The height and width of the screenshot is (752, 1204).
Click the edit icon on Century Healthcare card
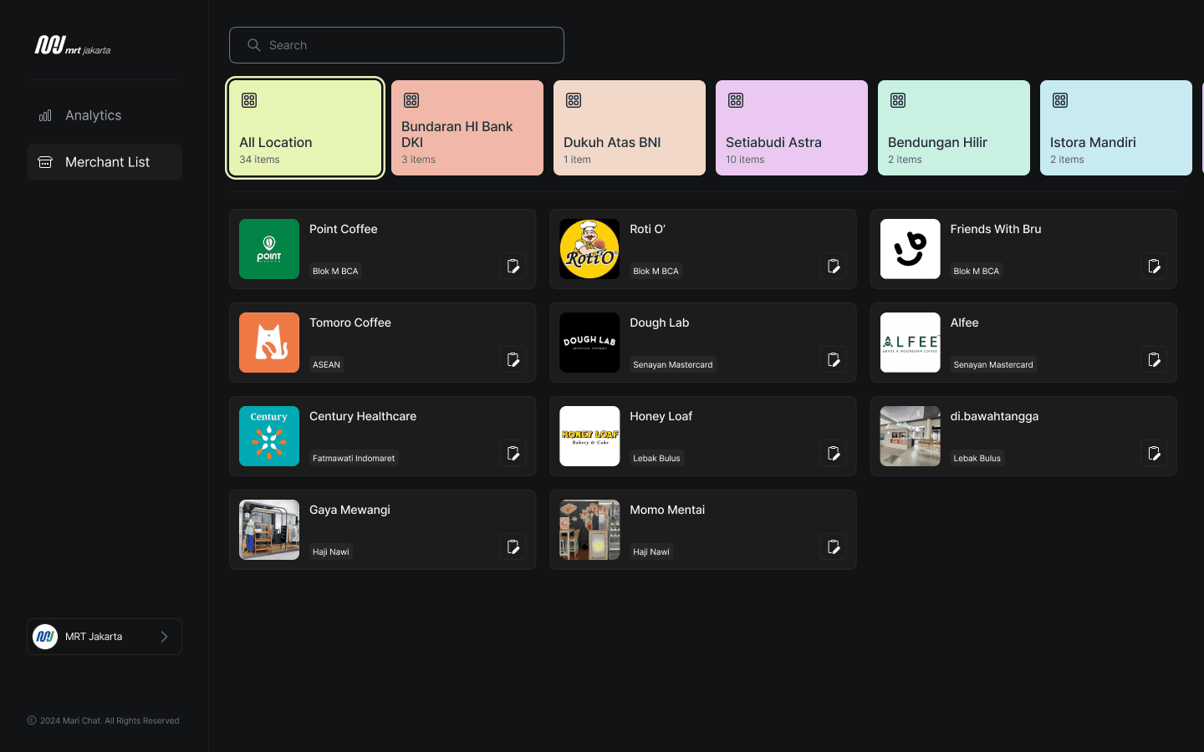tap(513, 453)
